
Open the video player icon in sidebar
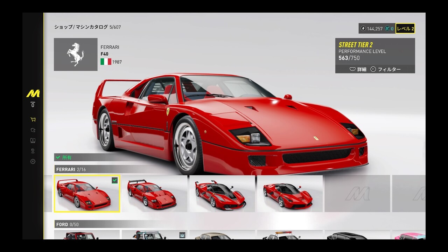[33, 140]
